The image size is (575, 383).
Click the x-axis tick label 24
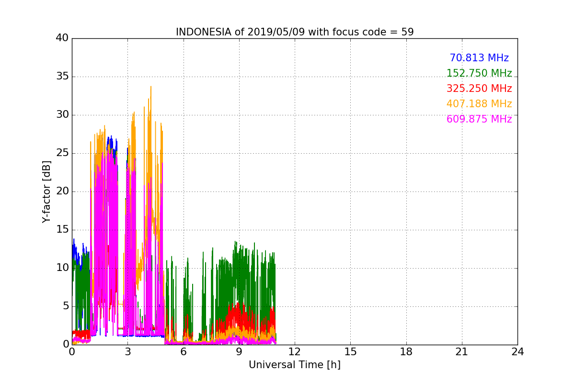pos(517,352)
